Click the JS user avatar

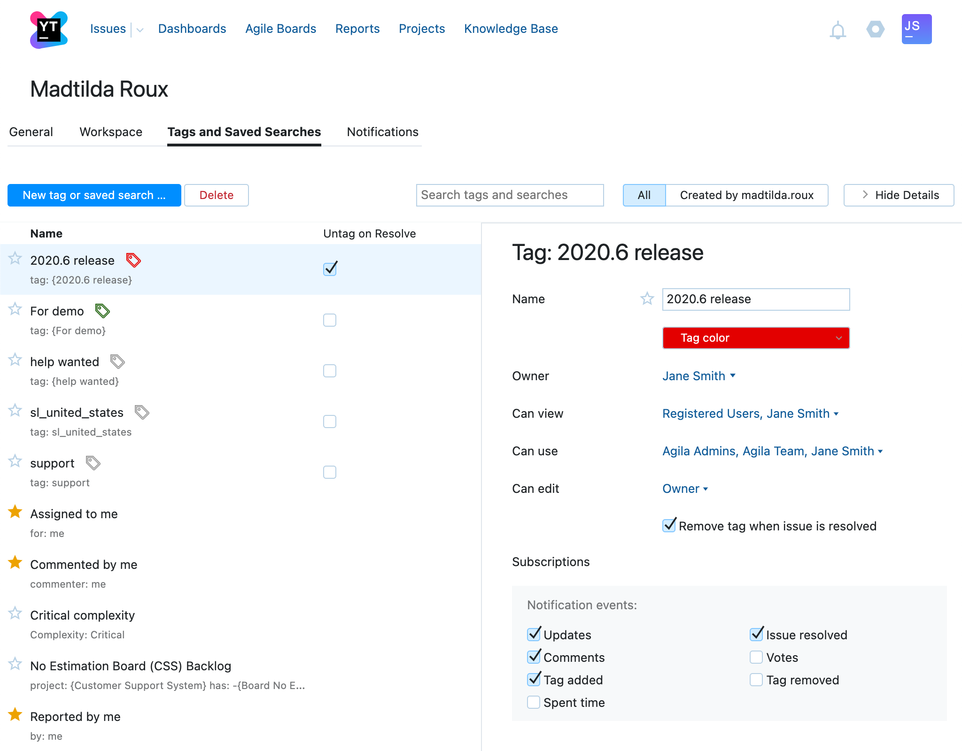[x=916, y=29]
